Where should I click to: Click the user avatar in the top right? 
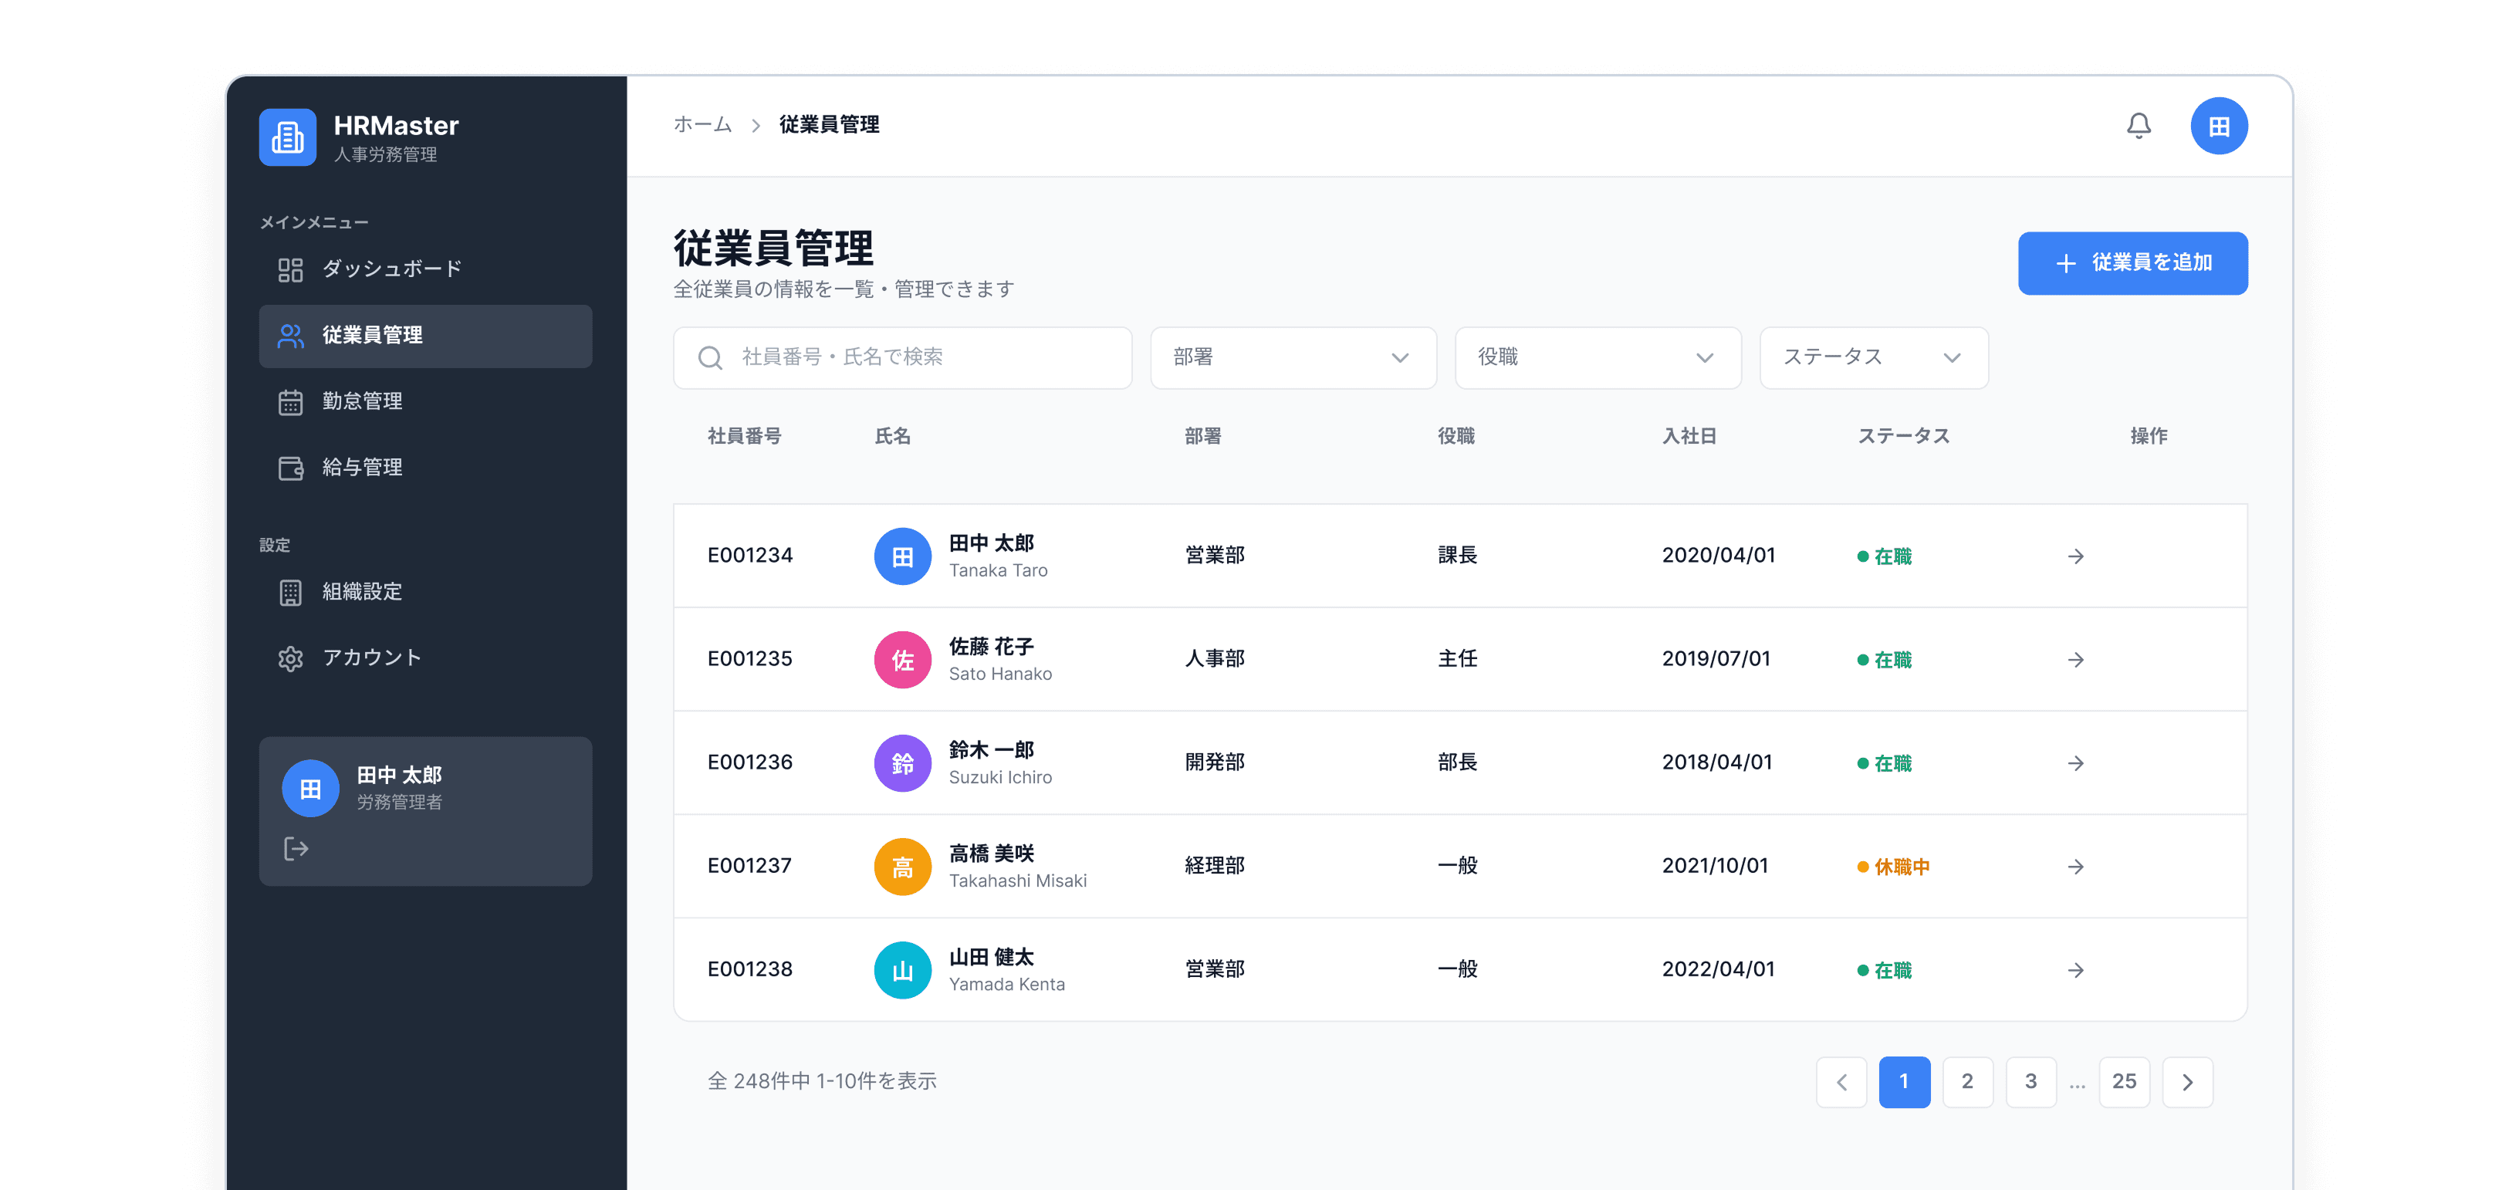click(2220, 125)
